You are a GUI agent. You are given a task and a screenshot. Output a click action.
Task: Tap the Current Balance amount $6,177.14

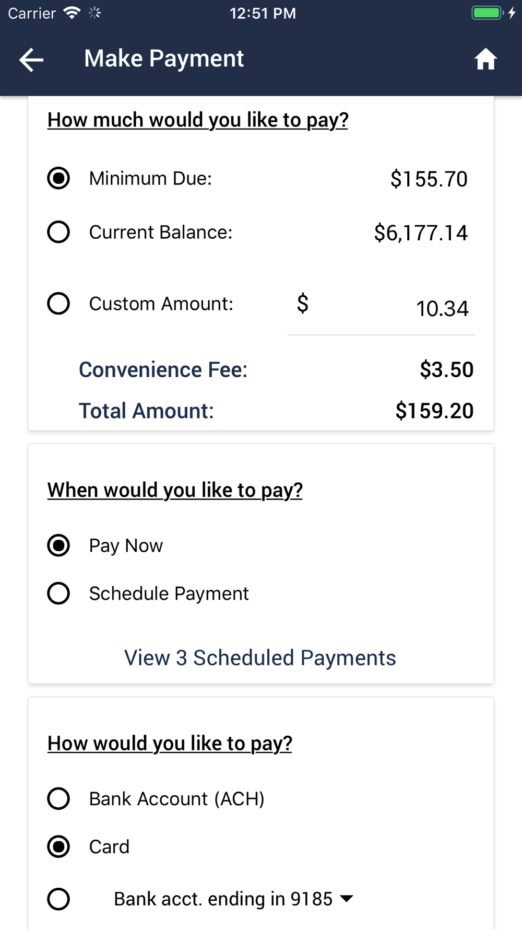point(421,233)
